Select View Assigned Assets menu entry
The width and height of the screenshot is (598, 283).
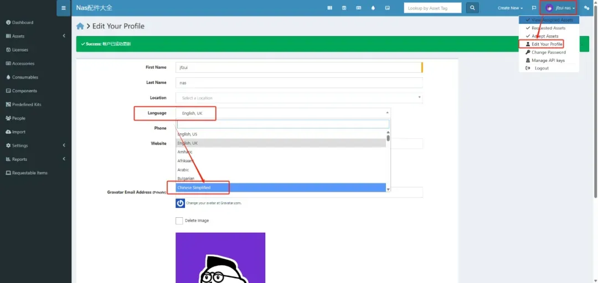549,20
